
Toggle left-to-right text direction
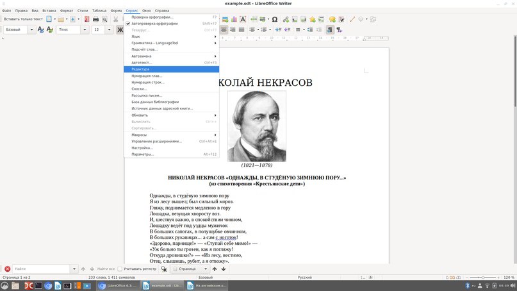(x=329, y=29)
